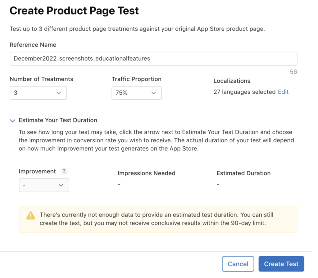Click the 'Estimated Duration' label

point(243,173)
